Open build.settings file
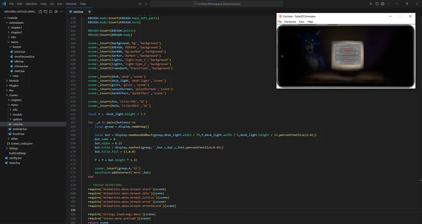 17,153
